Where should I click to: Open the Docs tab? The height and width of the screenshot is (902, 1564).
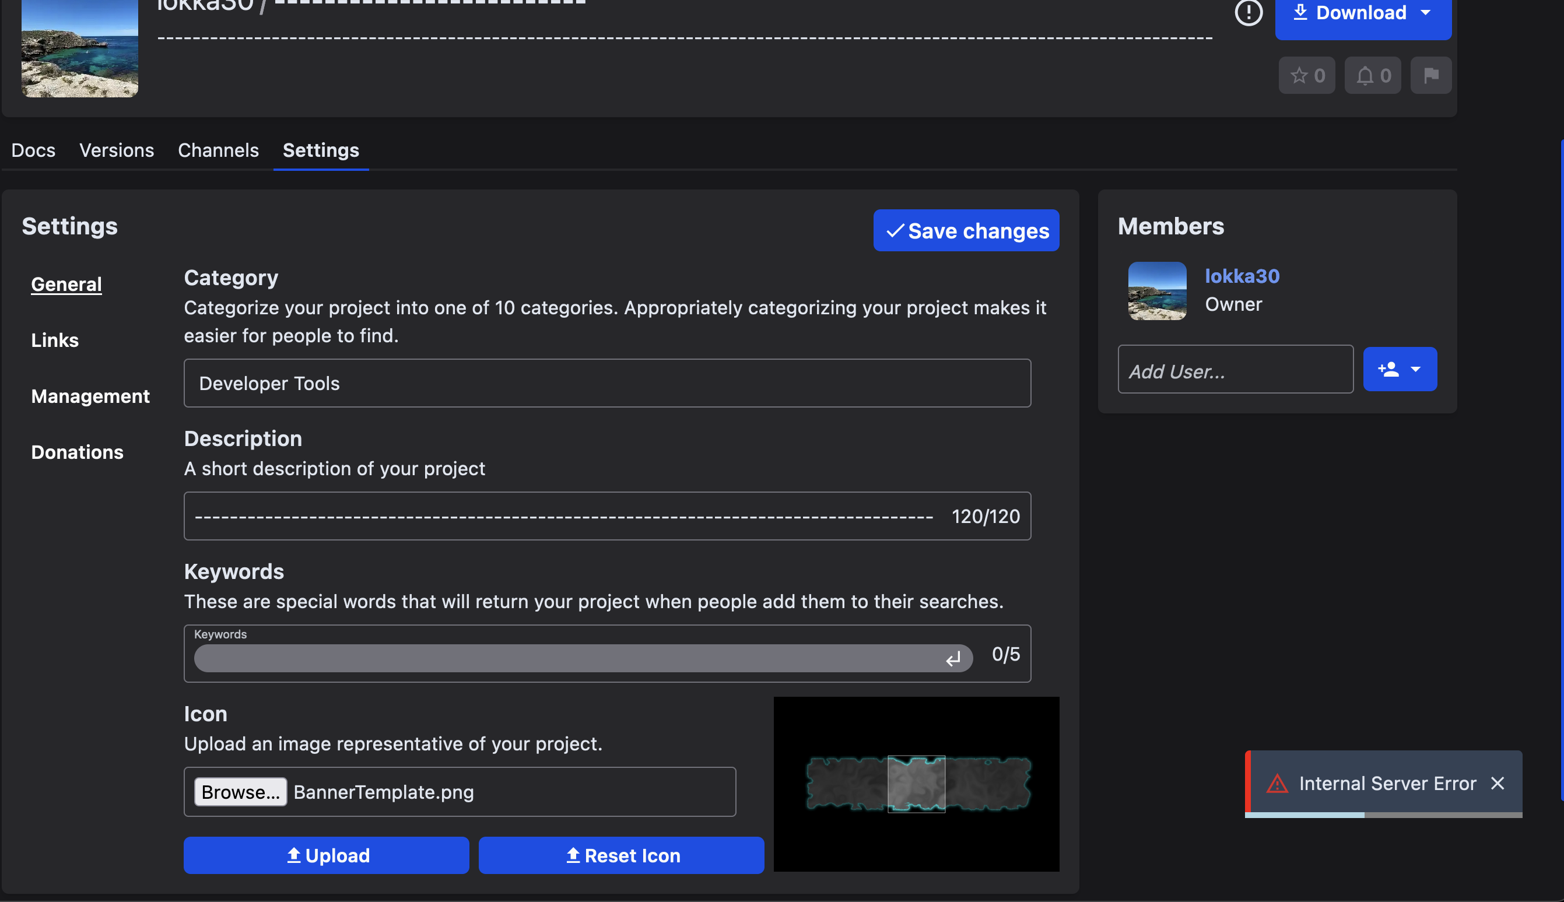pos(33,150)
